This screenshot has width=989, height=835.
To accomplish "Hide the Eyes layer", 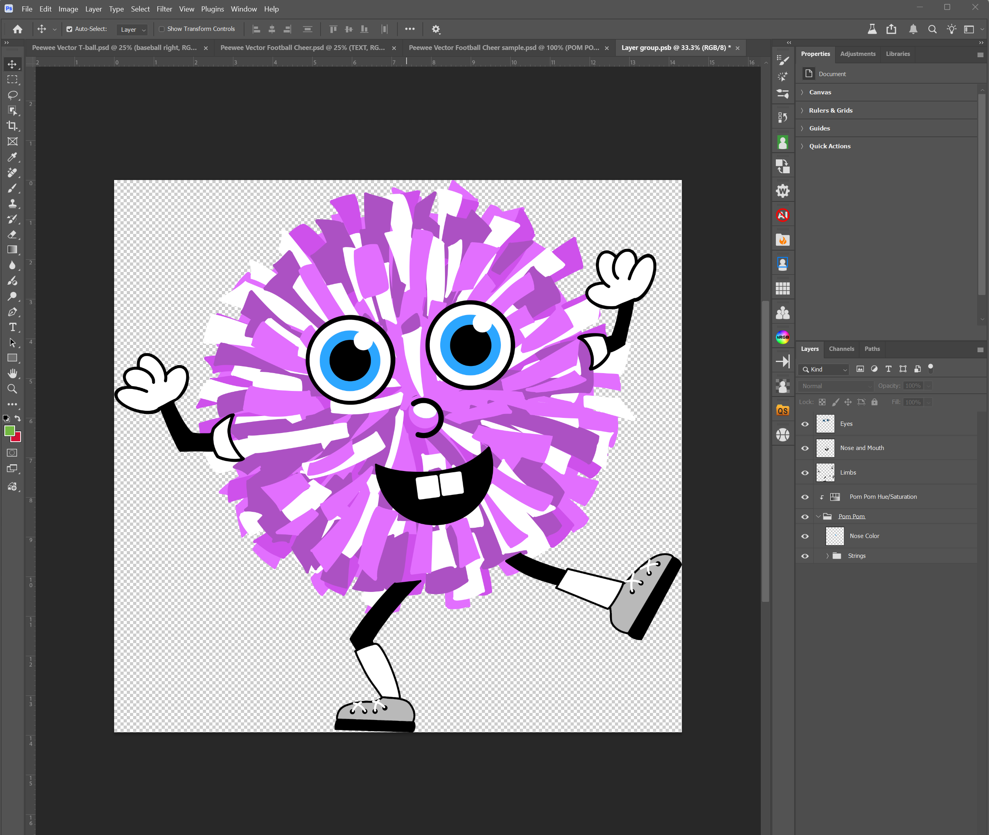I will [804, 424].
